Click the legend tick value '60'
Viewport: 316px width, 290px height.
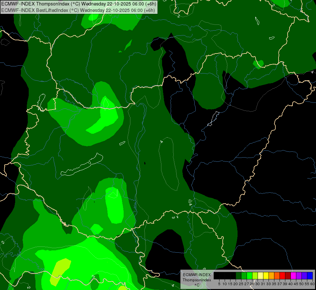click(x=312, y=284)
